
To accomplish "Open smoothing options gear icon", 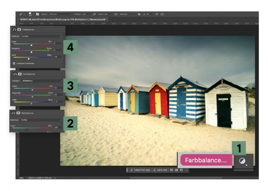I will (139, 14).
